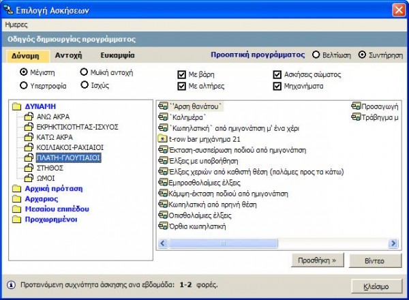The image size is (409, 300).
Task: Switch to the 'Αντοχή' tab
Action: coord(68,55)
